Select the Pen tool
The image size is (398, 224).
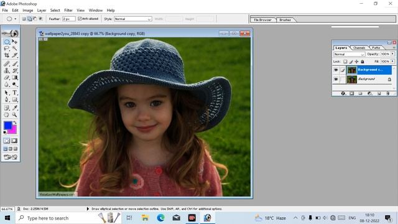click(7, 100)
